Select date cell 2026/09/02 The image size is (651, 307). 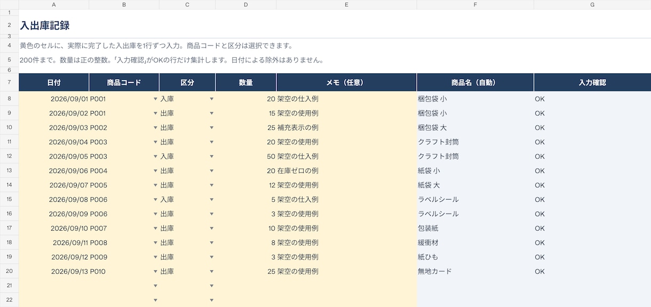[x=54, y=113]
